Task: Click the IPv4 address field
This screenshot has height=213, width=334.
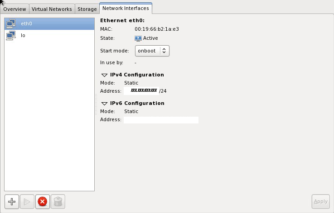Action: click(141, 91)
